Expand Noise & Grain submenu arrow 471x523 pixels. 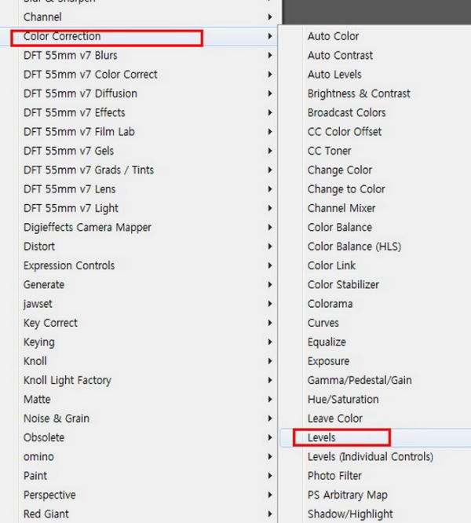point(270,419)
